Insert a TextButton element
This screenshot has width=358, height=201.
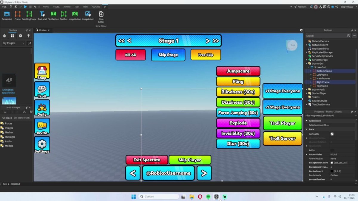click(53, 16)
